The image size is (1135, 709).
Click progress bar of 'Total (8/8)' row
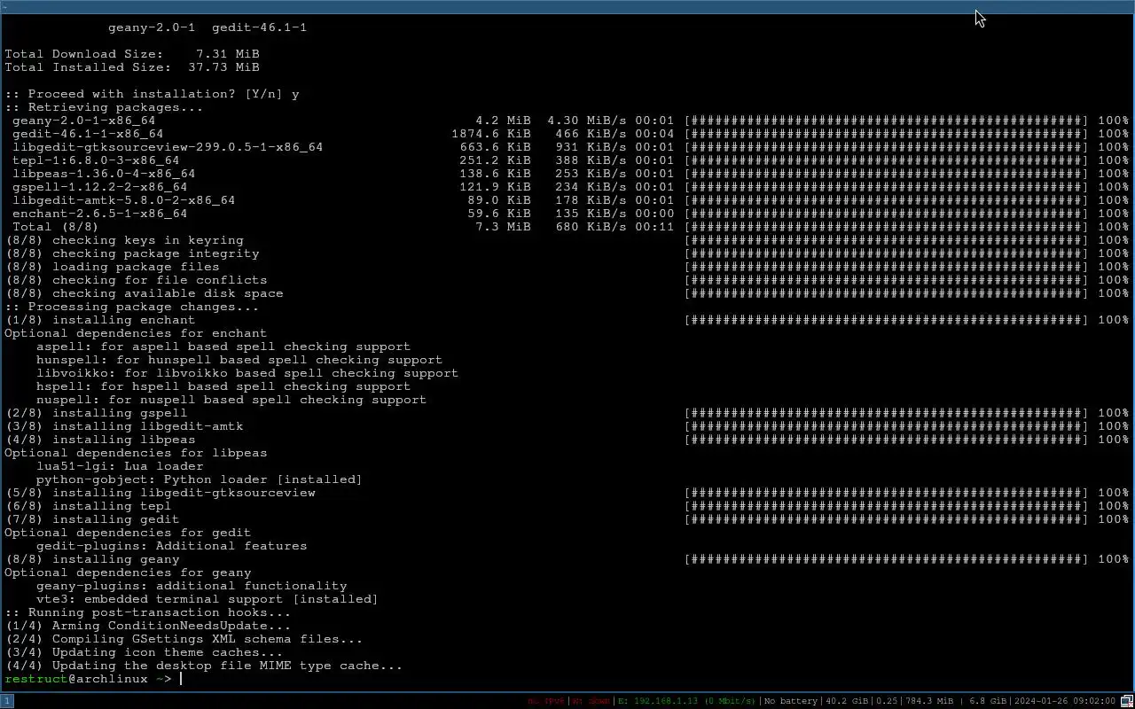click(887, 227)
